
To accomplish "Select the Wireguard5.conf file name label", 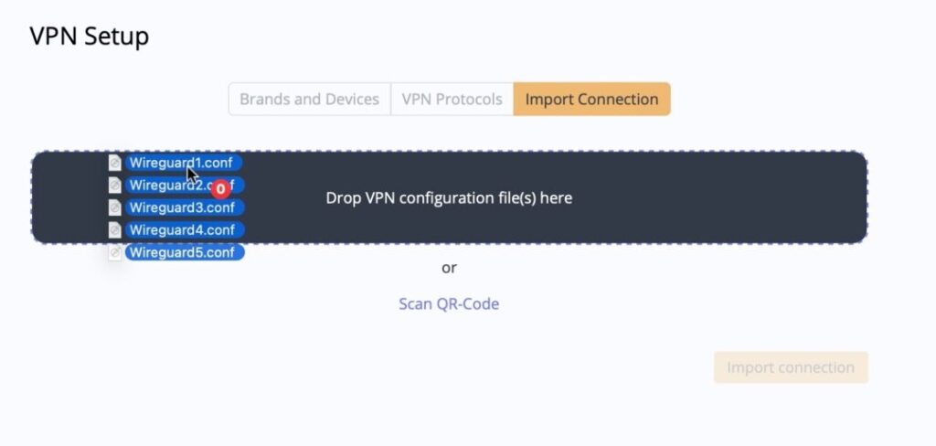I will point(182,252).
